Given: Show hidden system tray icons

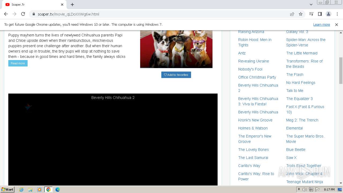Looking at the screenshot, I should [299, 190].
